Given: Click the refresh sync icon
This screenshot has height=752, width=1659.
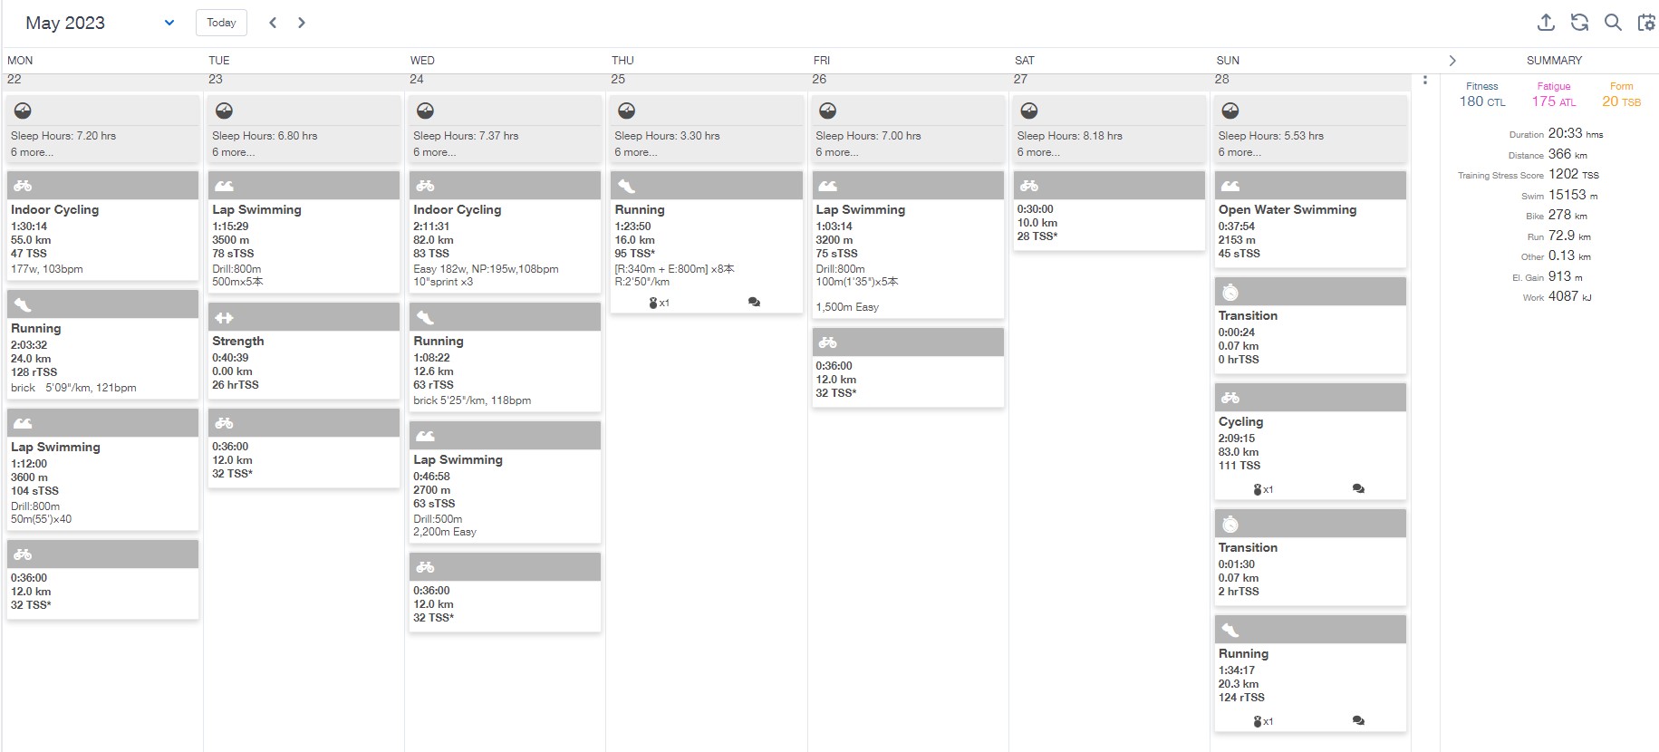Looking at the screenshot, I should click(x=1579, y=23).
